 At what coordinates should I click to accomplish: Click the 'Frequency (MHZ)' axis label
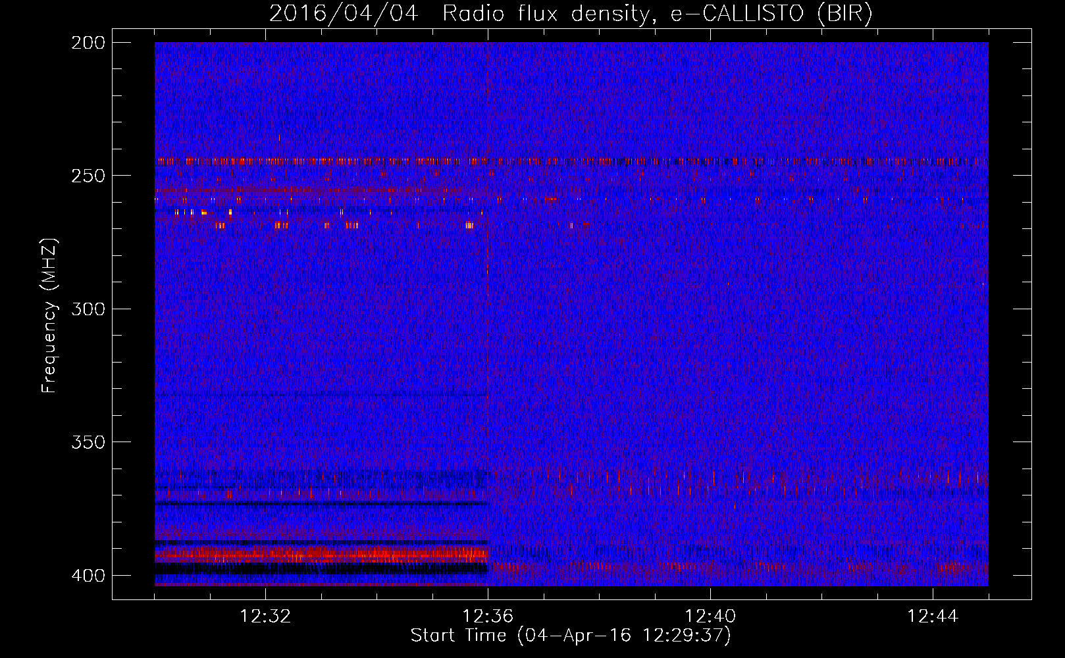pos(49,315)
